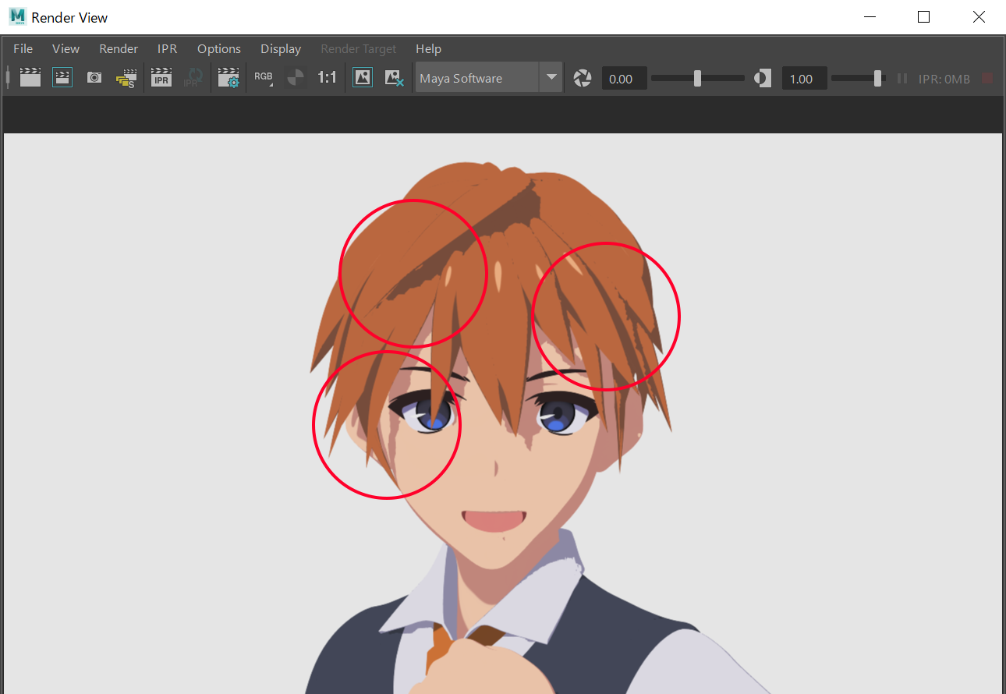Viewport: 1006px width, 694px height.
Task: Open the Maya Software renderer dropdown
Action: point(477,78)
